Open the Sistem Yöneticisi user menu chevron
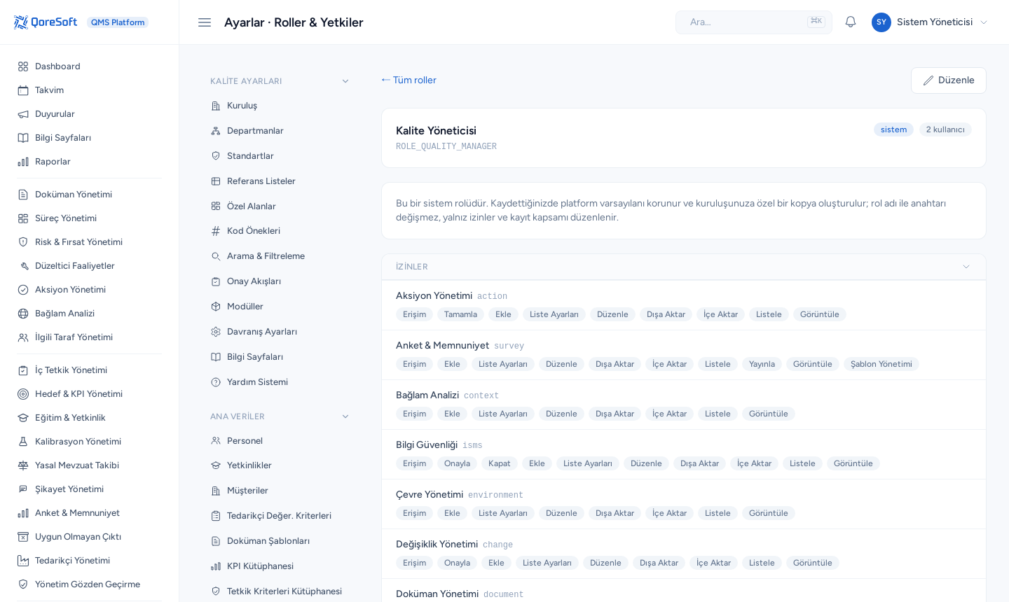This screenshot has height=602, width=1009. 984,22
